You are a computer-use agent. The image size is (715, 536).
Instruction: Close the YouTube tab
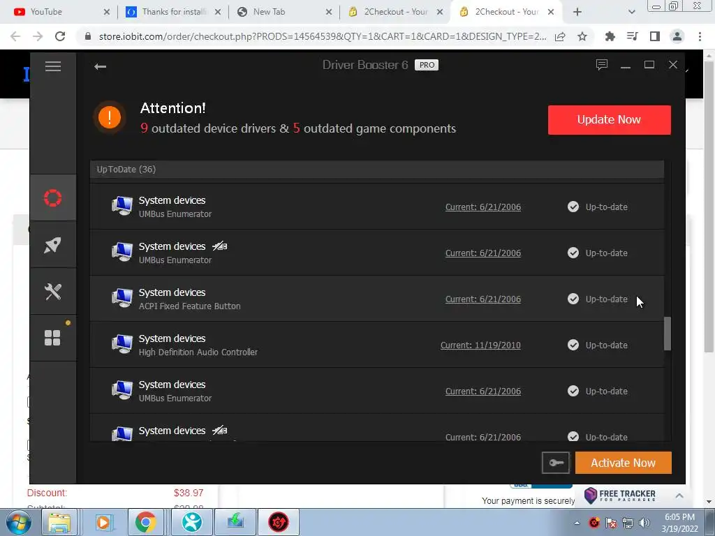pyautogui.click(x=107, y=13)
